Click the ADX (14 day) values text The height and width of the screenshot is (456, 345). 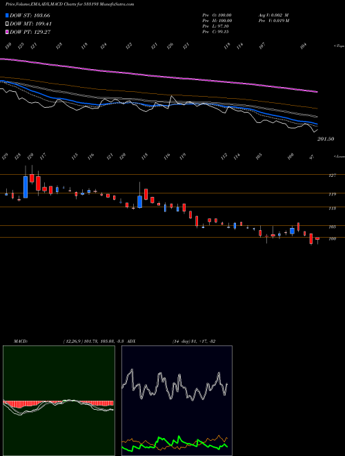click(x=194, y=341)
